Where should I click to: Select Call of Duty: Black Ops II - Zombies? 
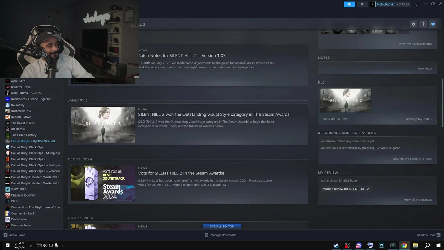(35, 171)
